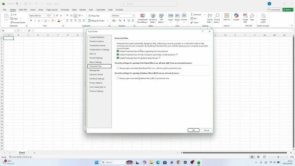Open Sort & Filter

point(210,18)
